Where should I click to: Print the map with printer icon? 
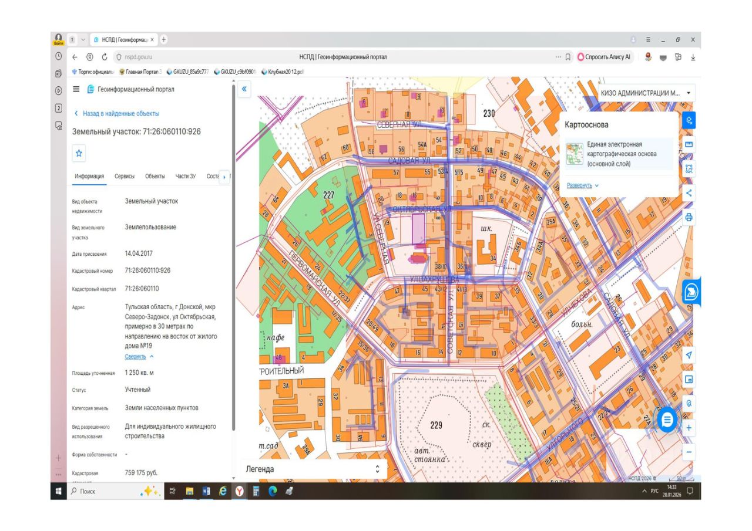[x=689, y=217]
